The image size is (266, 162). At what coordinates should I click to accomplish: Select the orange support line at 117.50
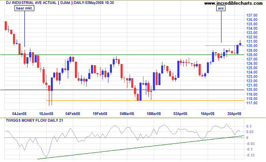tap(145, 101)
